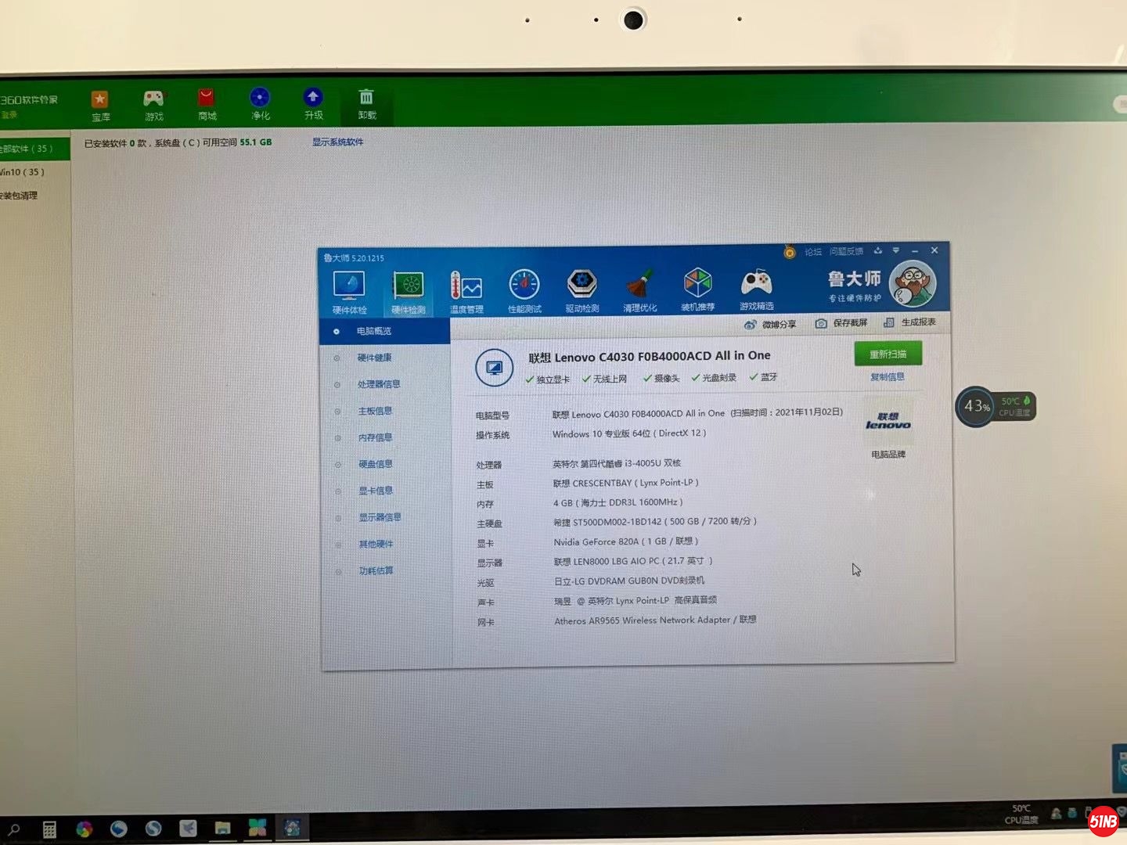The width and height of the screenshot is (1127, 845).
Task: Click the 50℃ CPU温度 floating widget
Action: pyautogui.click(x=1016, y=406)
